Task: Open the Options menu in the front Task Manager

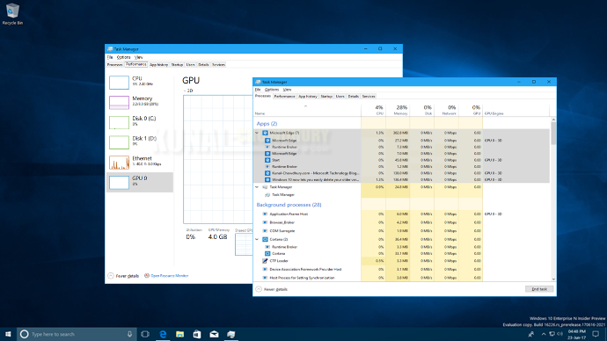Action: point(271,90)
